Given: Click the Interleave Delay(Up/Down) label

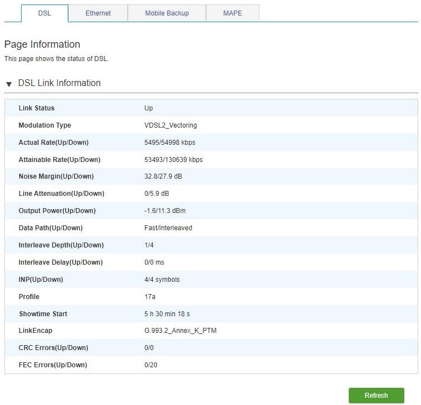Looking at the screenshot, I should click(61, 262).
